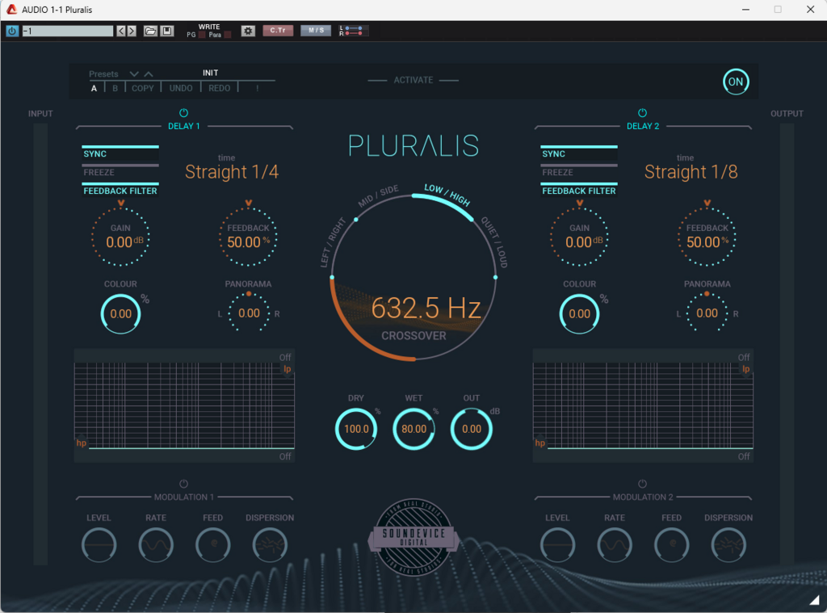The width and height of the screenshot is (827, 613).
Task: Click the Modulation 1 LEVEL knob icon
Action: click(99, 545)
